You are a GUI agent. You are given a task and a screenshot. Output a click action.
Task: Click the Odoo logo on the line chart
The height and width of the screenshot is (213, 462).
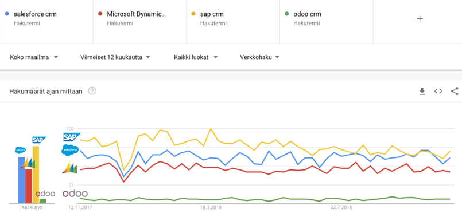point(75,194)
